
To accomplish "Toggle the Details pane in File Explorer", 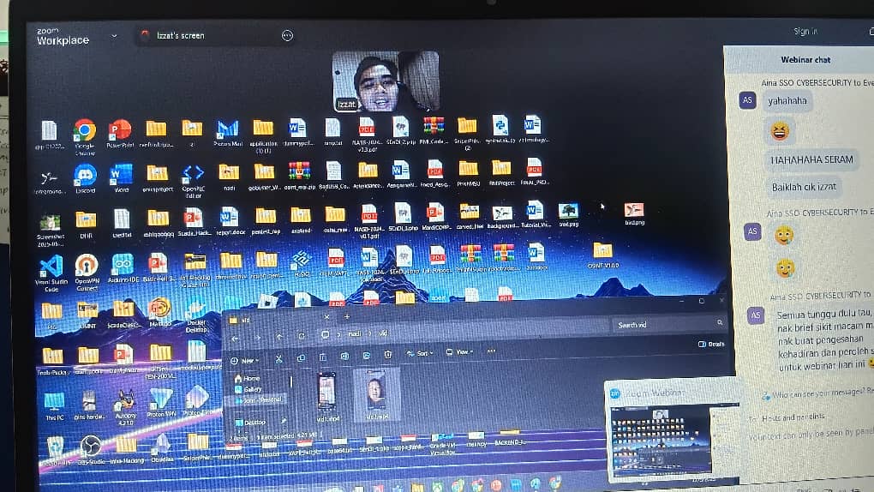I will pyautogui.click(x=711, y=345).
